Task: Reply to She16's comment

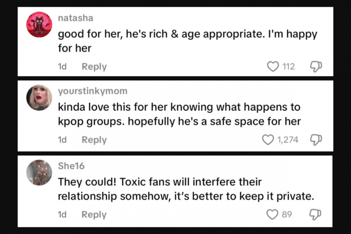Action: (x=94, y=214)
